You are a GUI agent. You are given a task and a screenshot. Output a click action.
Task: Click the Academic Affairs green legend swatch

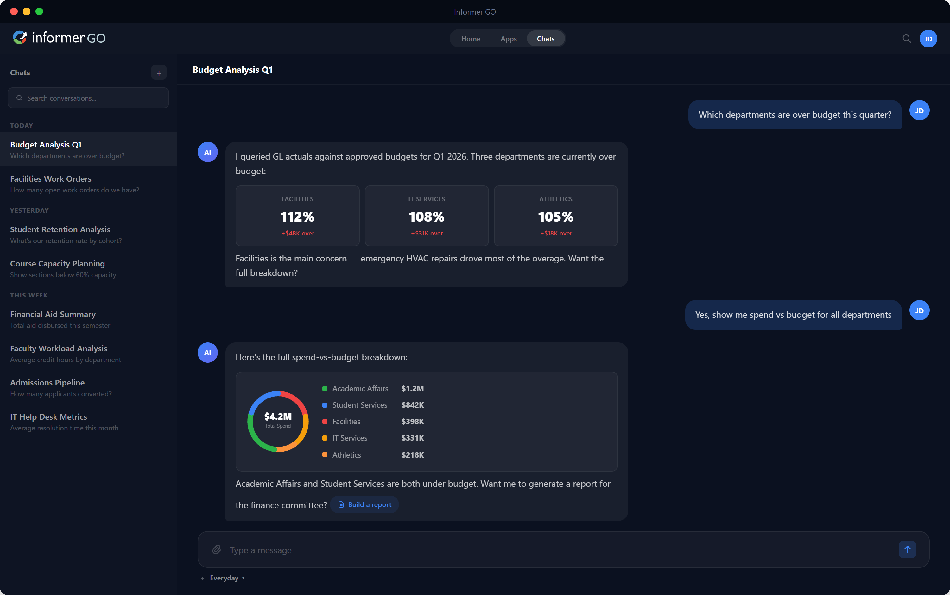[325, 388]
